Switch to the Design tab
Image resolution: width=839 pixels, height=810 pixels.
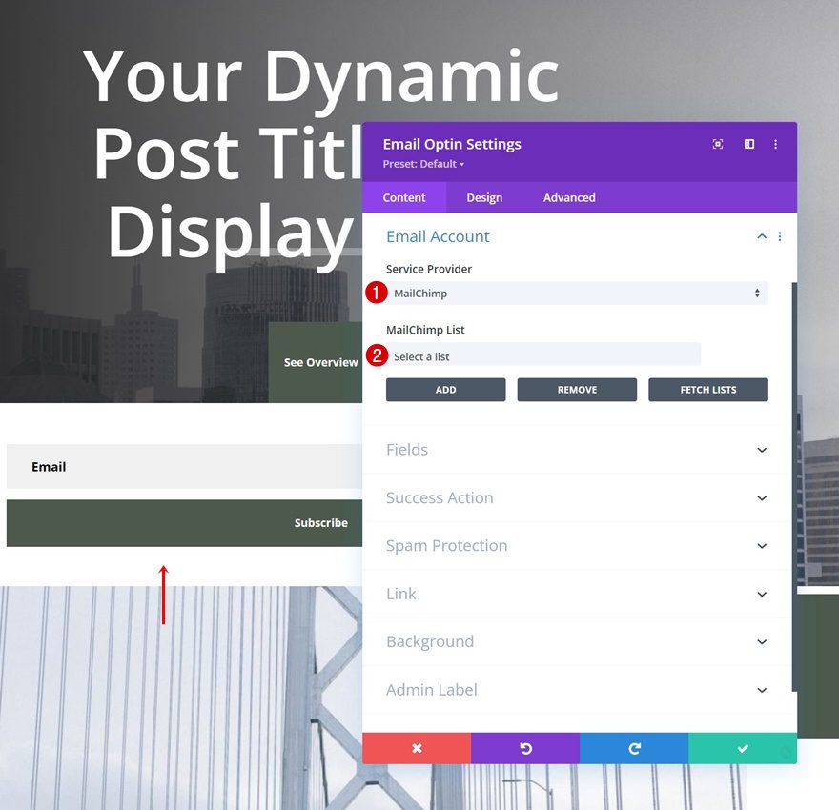484,198
